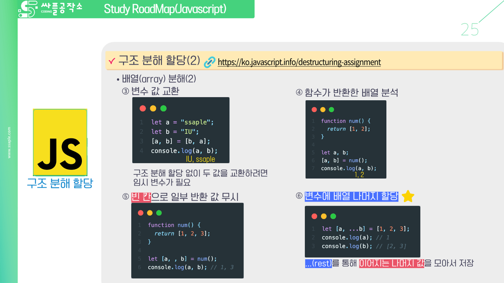Click the green circle on the variable swap window
Image resolution: width=504 pixels, height=283 pixels.
pos(163,108)
